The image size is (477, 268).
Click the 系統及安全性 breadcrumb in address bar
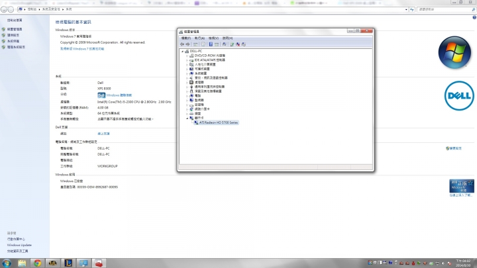pos(51,9)
